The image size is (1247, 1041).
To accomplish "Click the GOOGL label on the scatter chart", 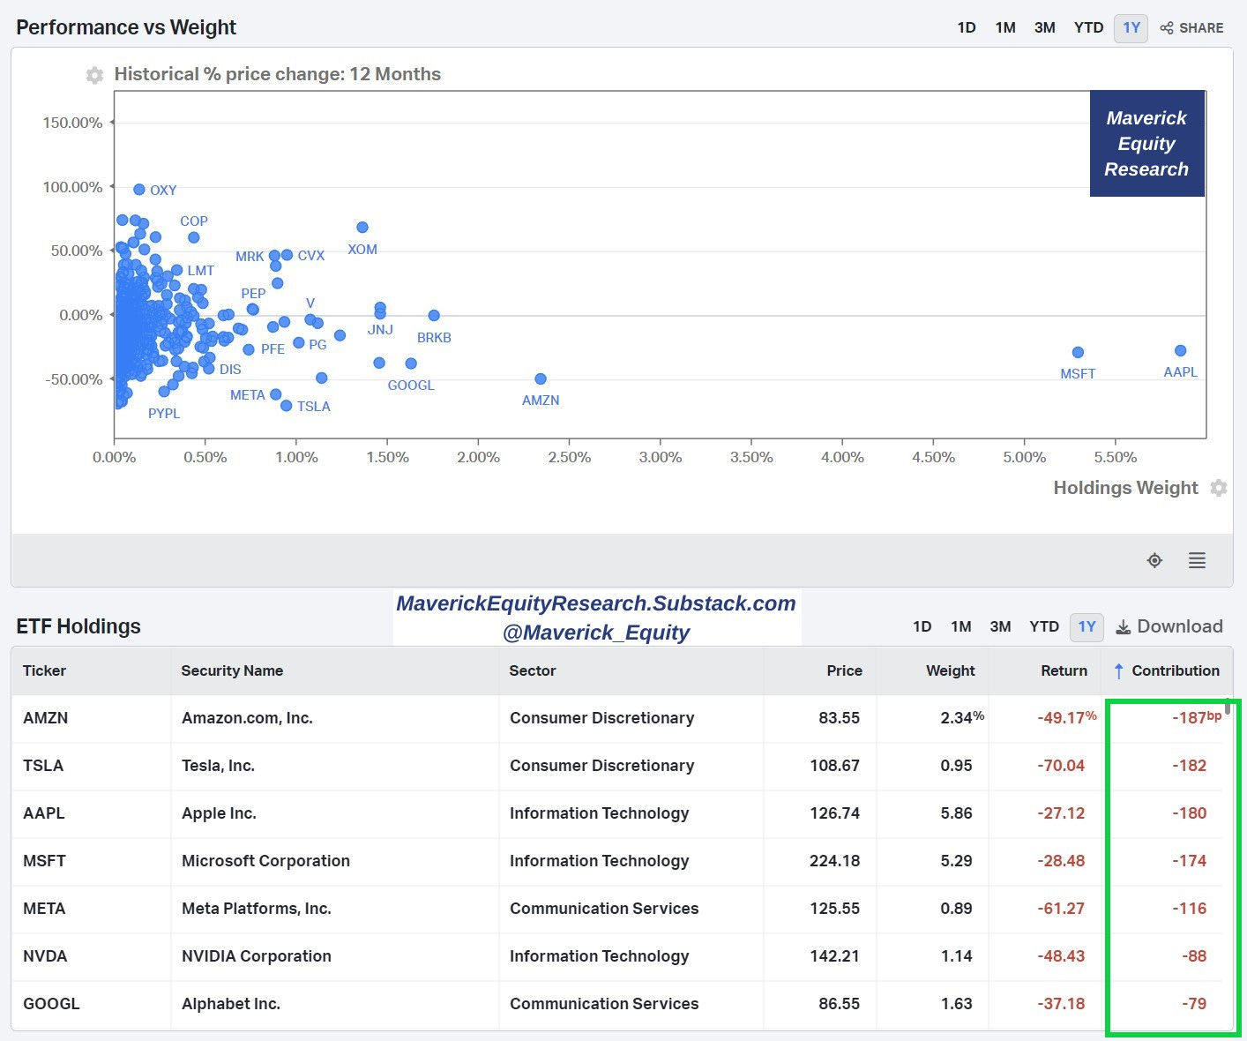I will click(x=411, y=386).
